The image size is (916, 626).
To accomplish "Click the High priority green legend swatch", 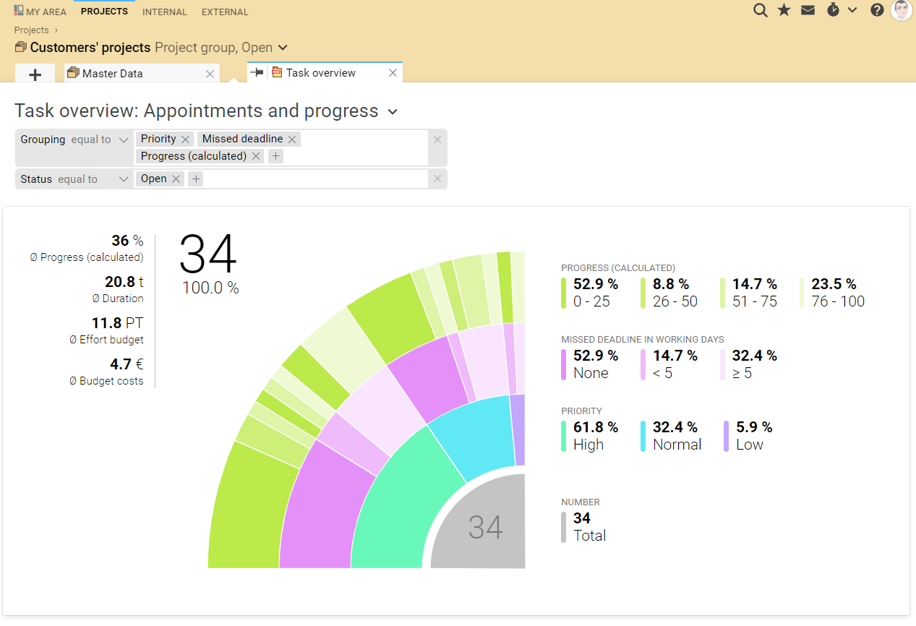I will point(564,436).
